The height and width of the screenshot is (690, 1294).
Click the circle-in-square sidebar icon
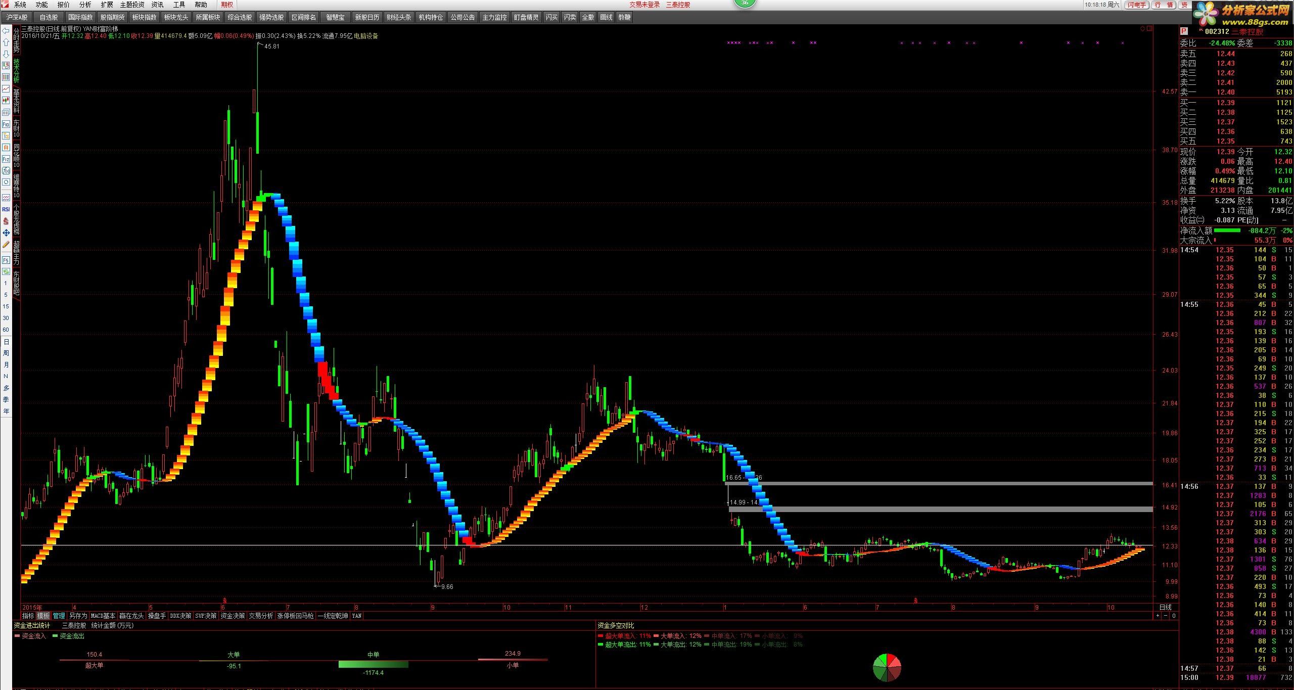pos(6,182)
